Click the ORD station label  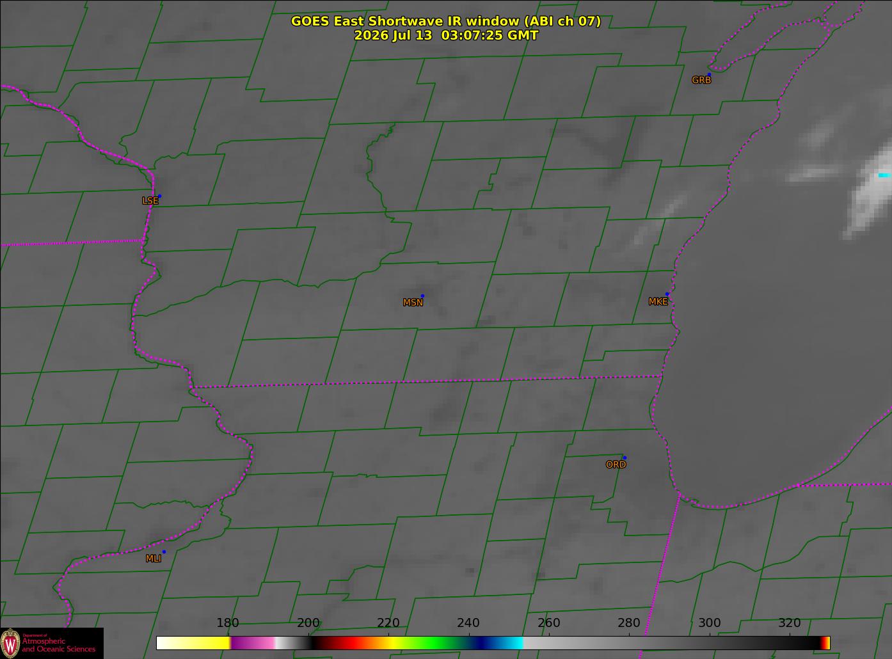616,464
